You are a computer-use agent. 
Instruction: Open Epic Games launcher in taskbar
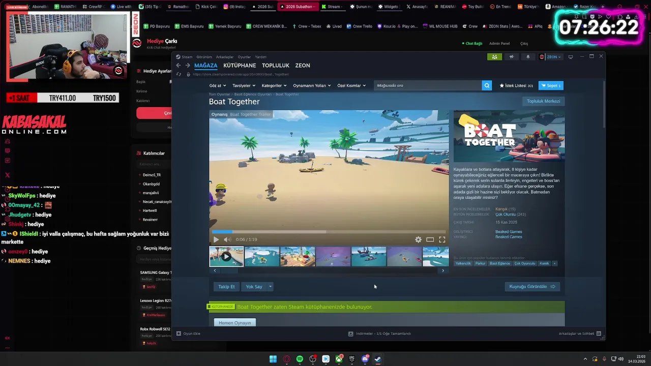click(x=352, y=359)
